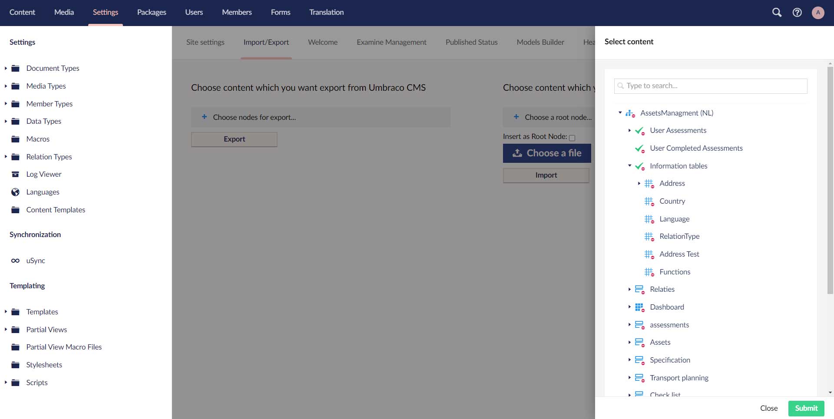Click the Macros folder icon
834x419 pixels.
tap(16, 139)
